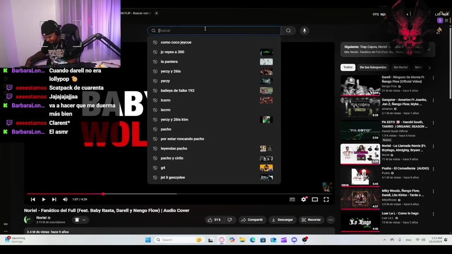Open options for 'Luar La L' video

(x=433, y=214)
